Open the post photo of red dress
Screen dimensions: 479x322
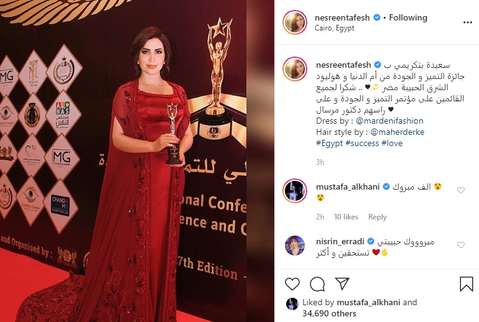coord(137,161)
